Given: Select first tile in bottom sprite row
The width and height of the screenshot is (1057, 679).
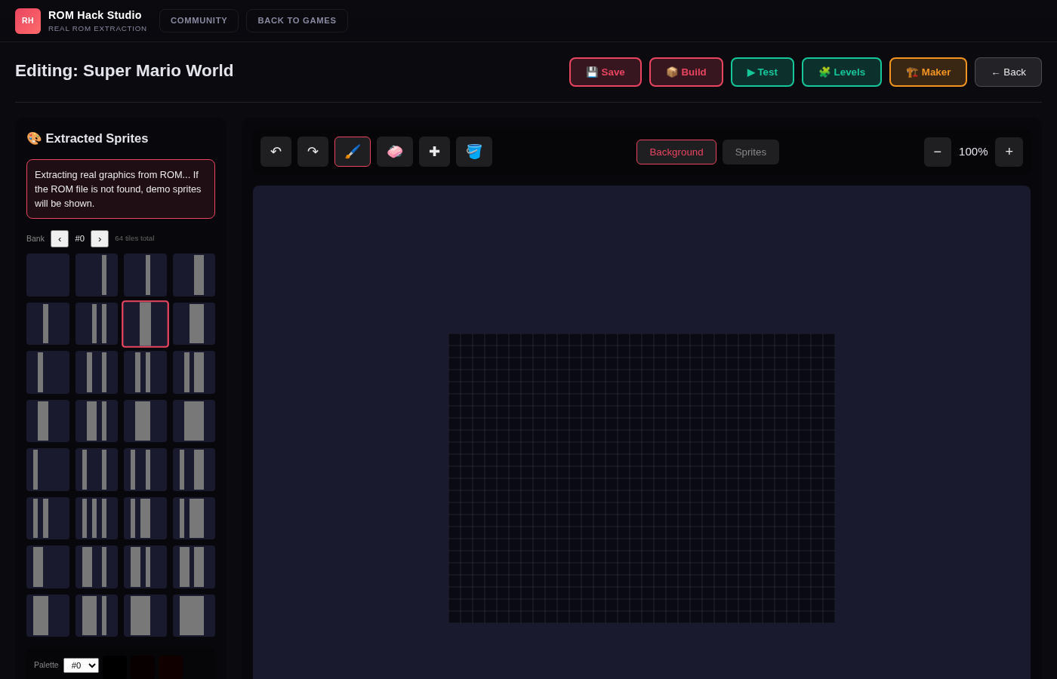Looking at the screenshot, I should [48, 616].
